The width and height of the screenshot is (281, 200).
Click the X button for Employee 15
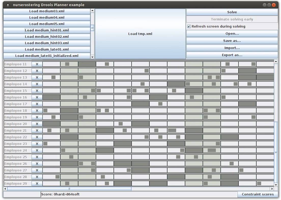(x=37, y=91)
